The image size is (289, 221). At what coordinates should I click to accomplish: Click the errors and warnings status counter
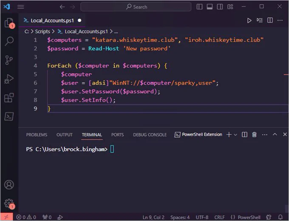click(26, 217)
